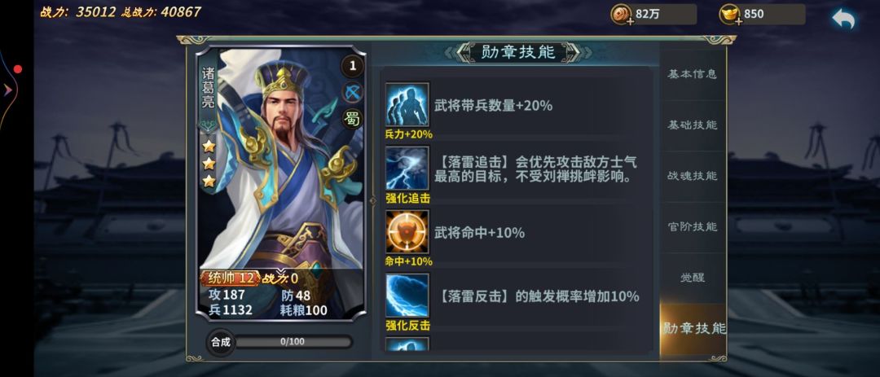
Task: Tap the 蜀 faction badge
Action: [353, 119]
